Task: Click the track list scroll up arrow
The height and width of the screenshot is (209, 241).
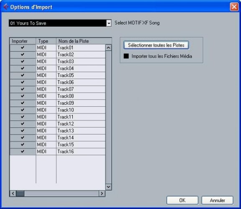Action: (108, 48)
